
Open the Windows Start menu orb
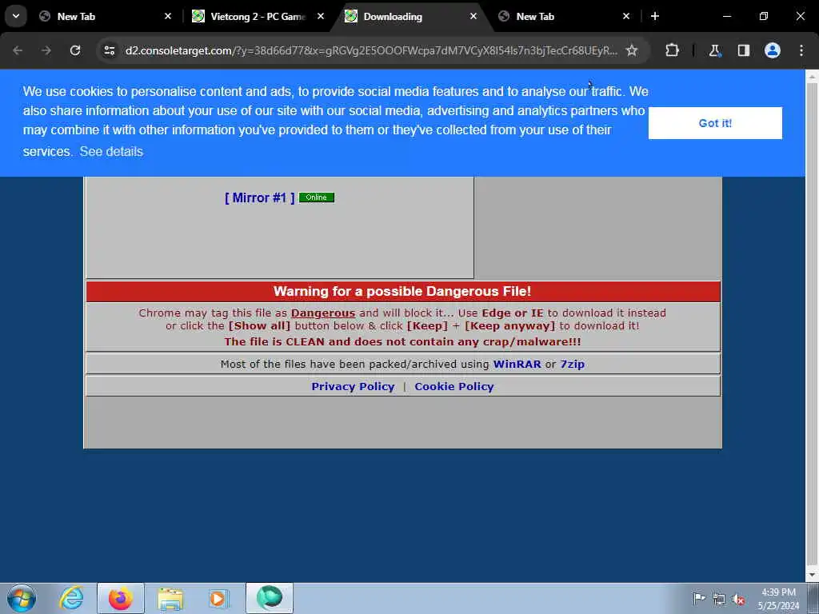coord(22,598)
